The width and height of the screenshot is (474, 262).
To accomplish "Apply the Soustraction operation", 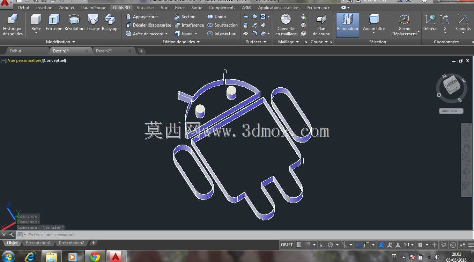I will coord(222,25).
